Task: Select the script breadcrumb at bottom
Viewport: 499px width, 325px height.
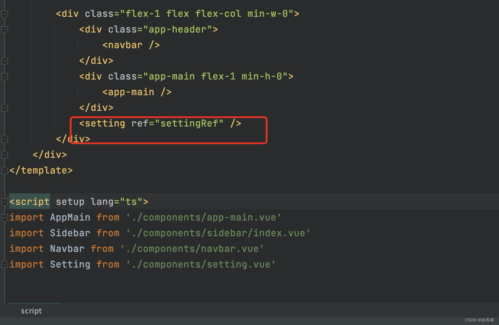Action: click(x=31, y=311)
